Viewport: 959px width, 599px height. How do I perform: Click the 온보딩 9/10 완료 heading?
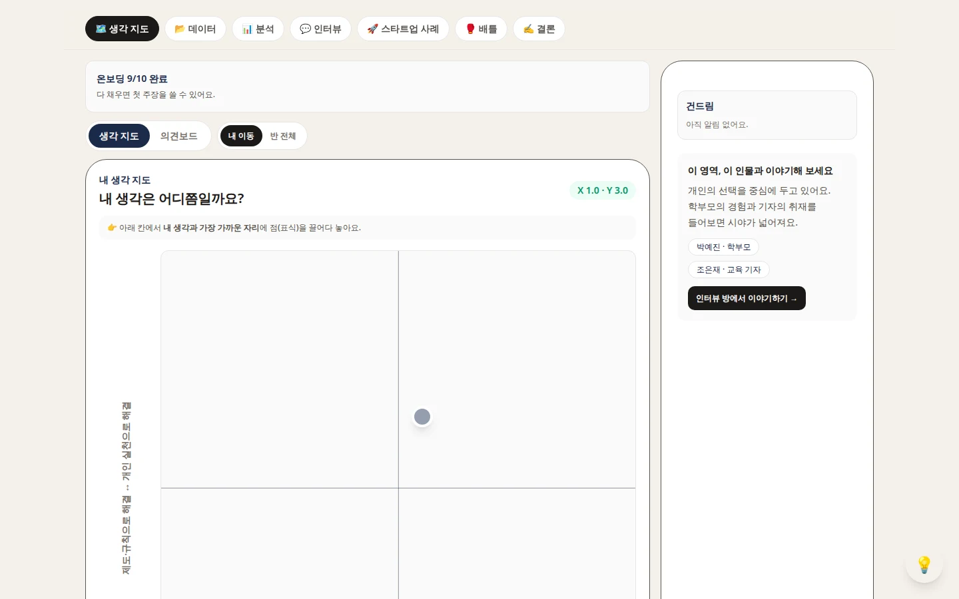tap(132, 79)
